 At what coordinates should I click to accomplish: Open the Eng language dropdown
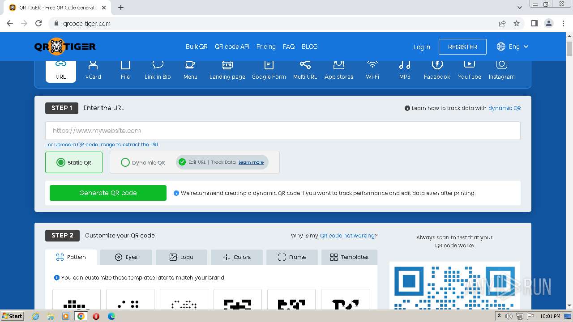click(x=513, y=47)
